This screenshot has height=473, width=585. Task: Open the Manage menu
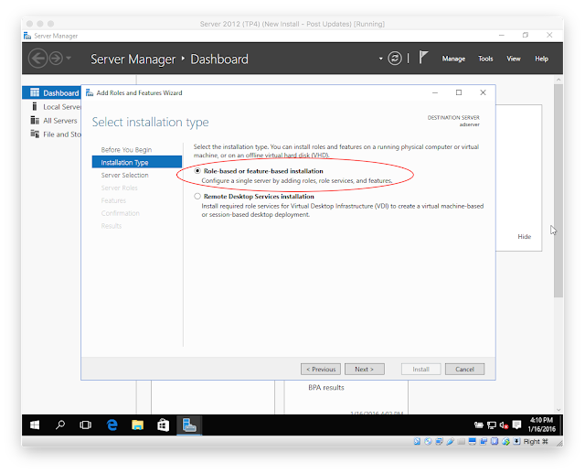pyautogui.click(x=453, y=59)
